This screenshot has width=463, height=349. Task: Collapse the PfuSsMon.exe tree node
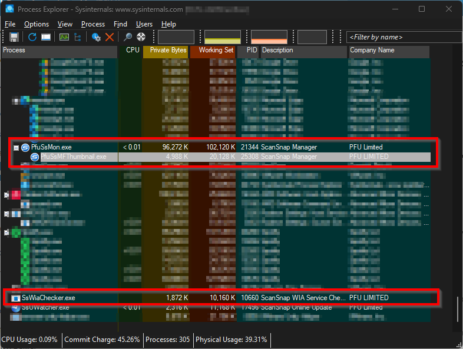click(16, 148)
